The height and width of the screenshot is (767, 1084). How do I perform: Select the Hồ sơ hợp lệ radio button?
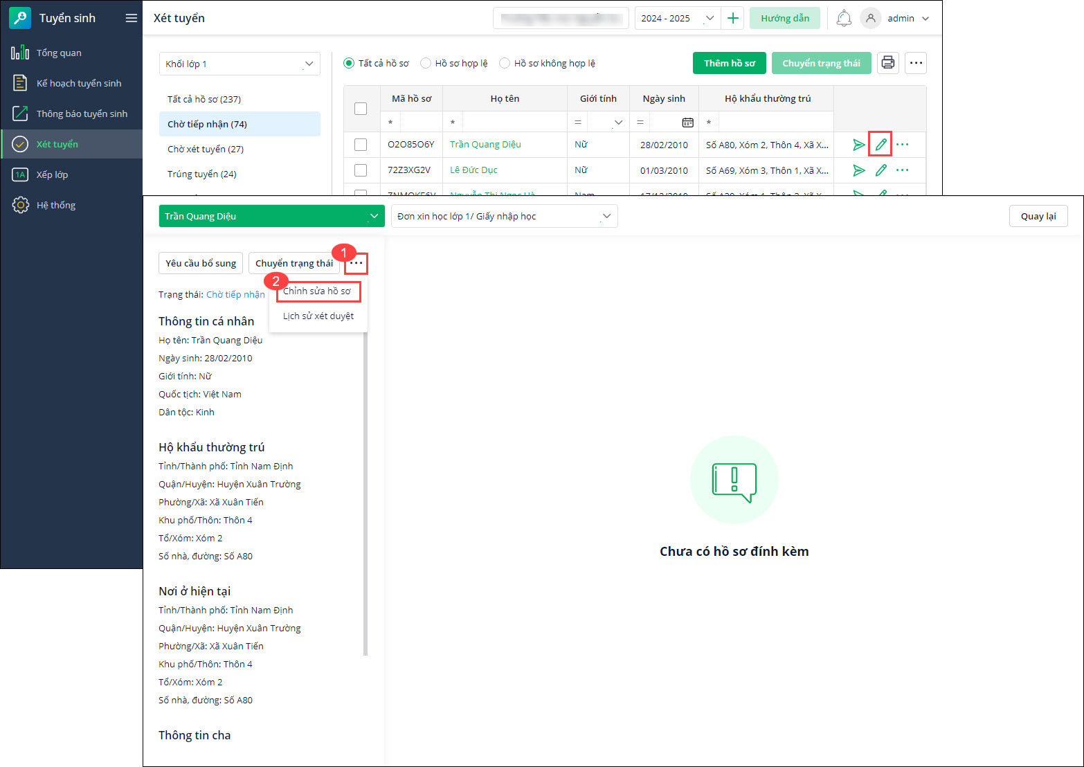coord(426,63)
